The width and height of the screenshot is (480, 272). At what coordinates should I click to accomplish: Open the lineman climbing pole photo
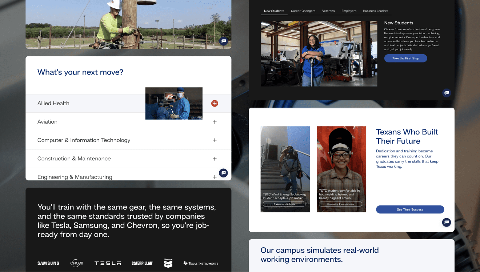(x=128, y=24)
